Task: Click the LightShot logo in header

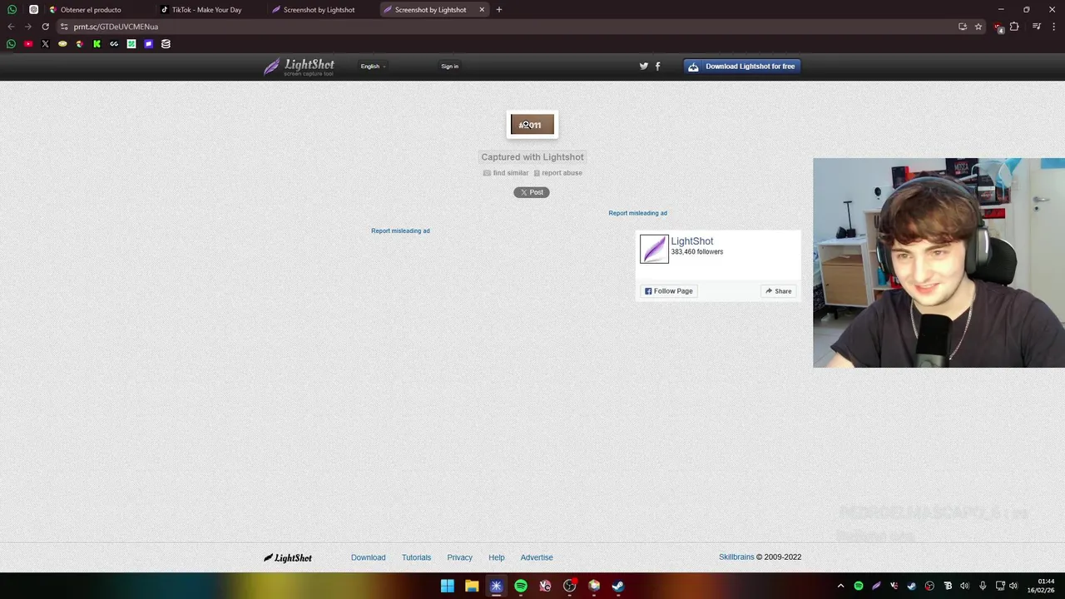Action: tap(299, 67)
